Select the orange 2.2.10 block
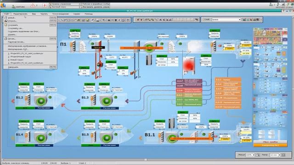 (x=228, y=98)
